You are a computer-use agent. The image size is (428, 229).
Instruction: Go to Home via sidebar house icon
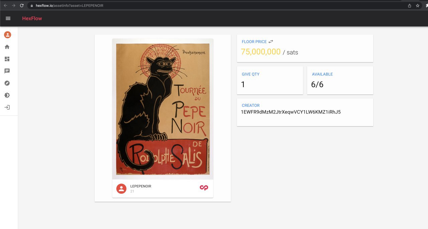[x=7, y=47]
